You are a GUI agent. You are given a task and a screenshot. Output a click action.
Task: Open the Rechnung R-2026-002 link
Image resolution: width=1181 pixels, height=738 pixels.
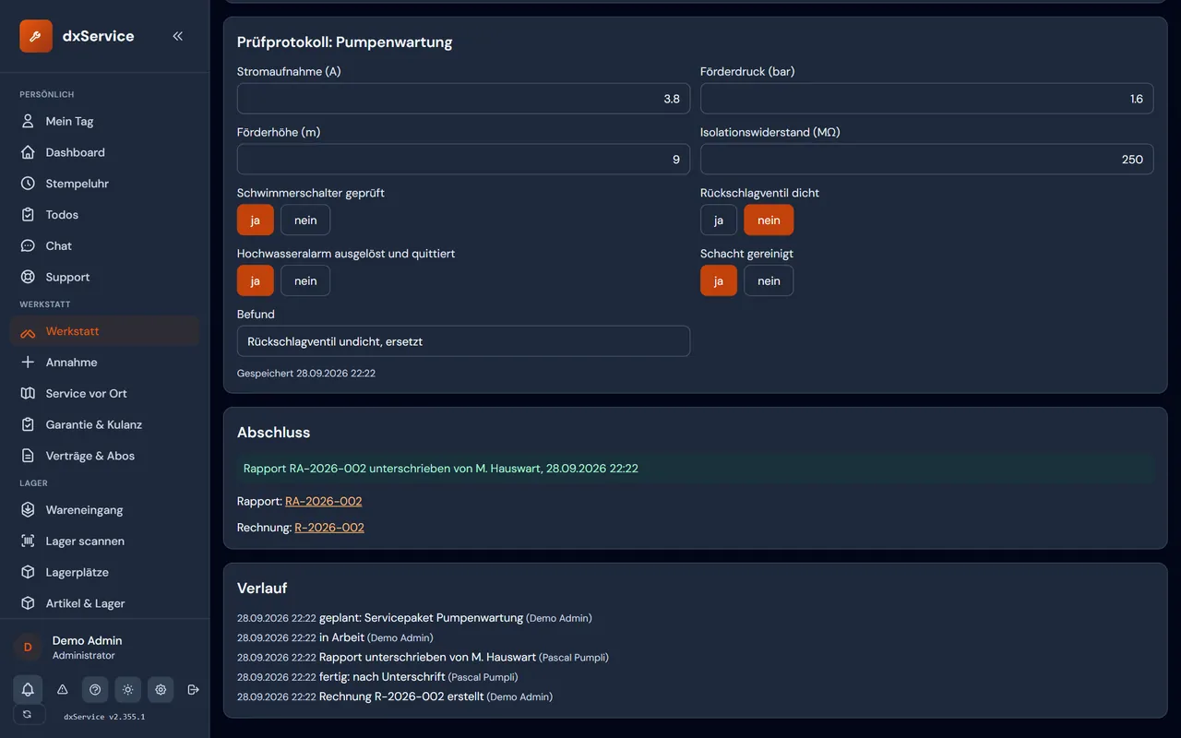pyautogui.click(x=329, y=528)
